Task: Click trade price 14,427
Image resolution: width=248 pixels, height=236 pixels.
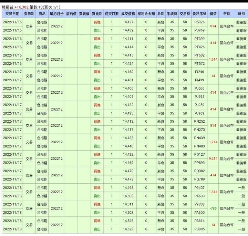Action: click(128, 22)
